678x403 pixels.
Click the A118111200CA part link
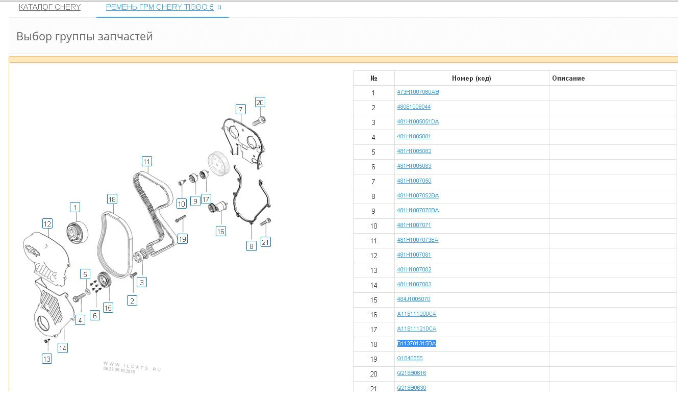click(417, 314)
